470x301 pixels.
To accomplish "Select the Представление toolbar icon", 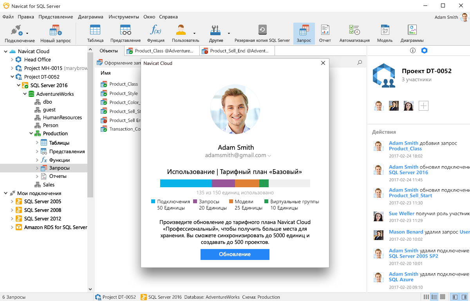I will (x=125, y=34).
